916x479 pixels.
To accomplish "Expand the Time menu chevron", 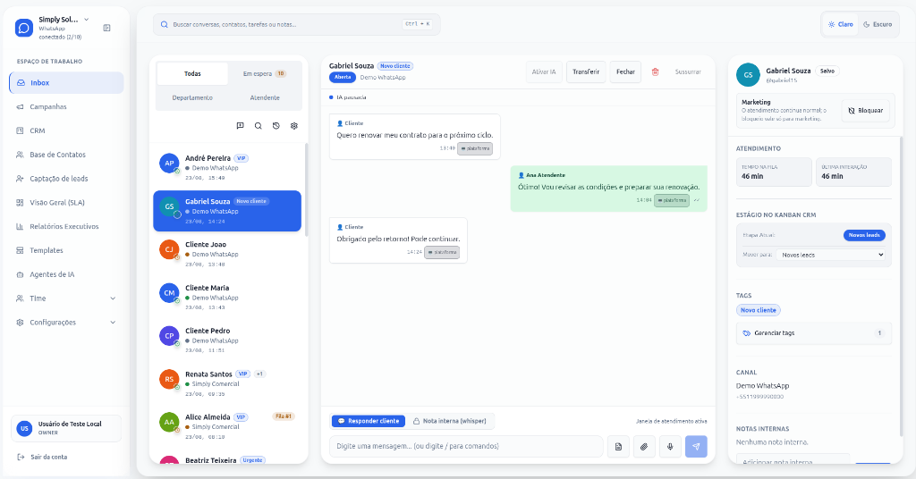I will coord(113,298).
